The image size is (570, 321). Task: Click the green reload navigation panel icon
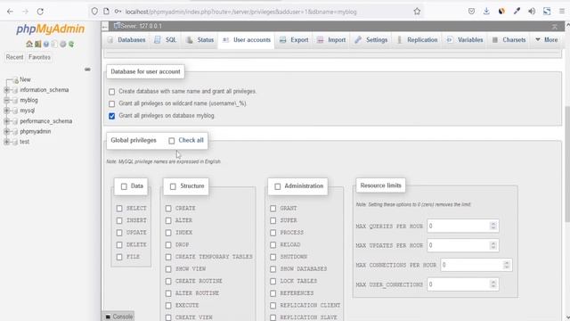71,44
